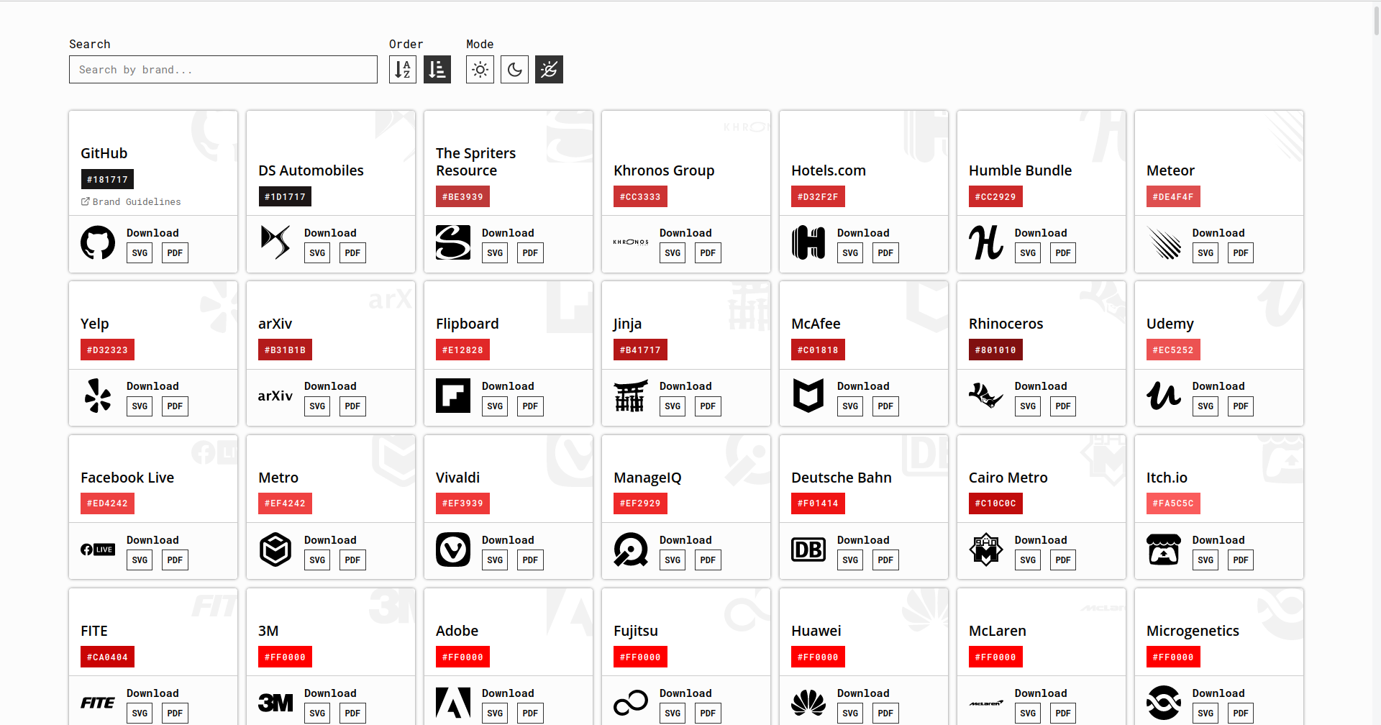Sort brands alphabetically
Screen dimensions: 1381x725
tap(403, 70)
